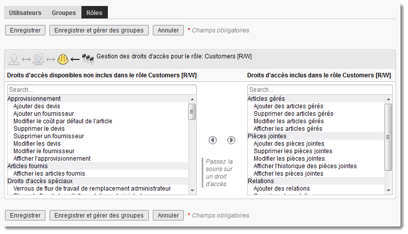Click the user silhouette icon

tap(14, 59)
